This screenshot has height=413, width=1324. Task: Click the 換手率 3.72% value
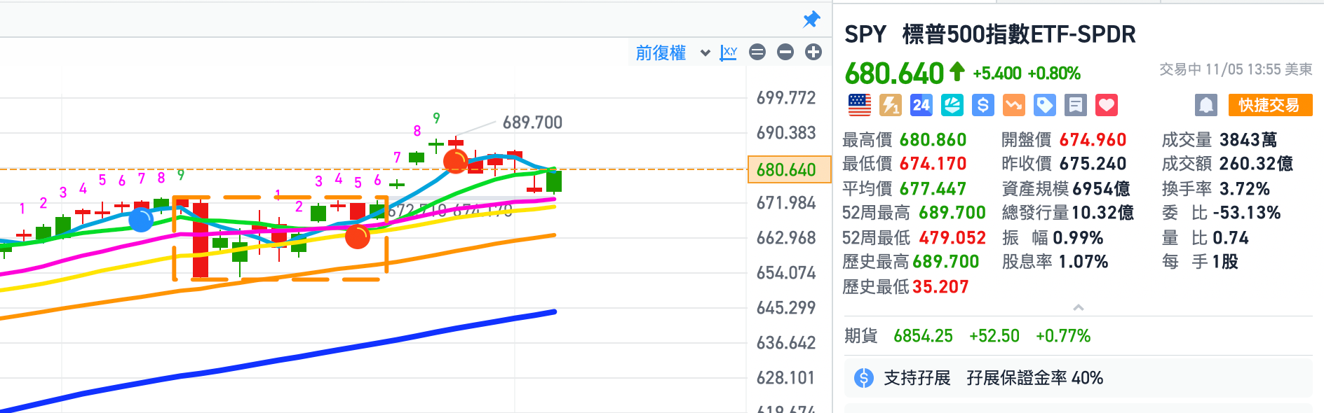tap(1245, 189)
